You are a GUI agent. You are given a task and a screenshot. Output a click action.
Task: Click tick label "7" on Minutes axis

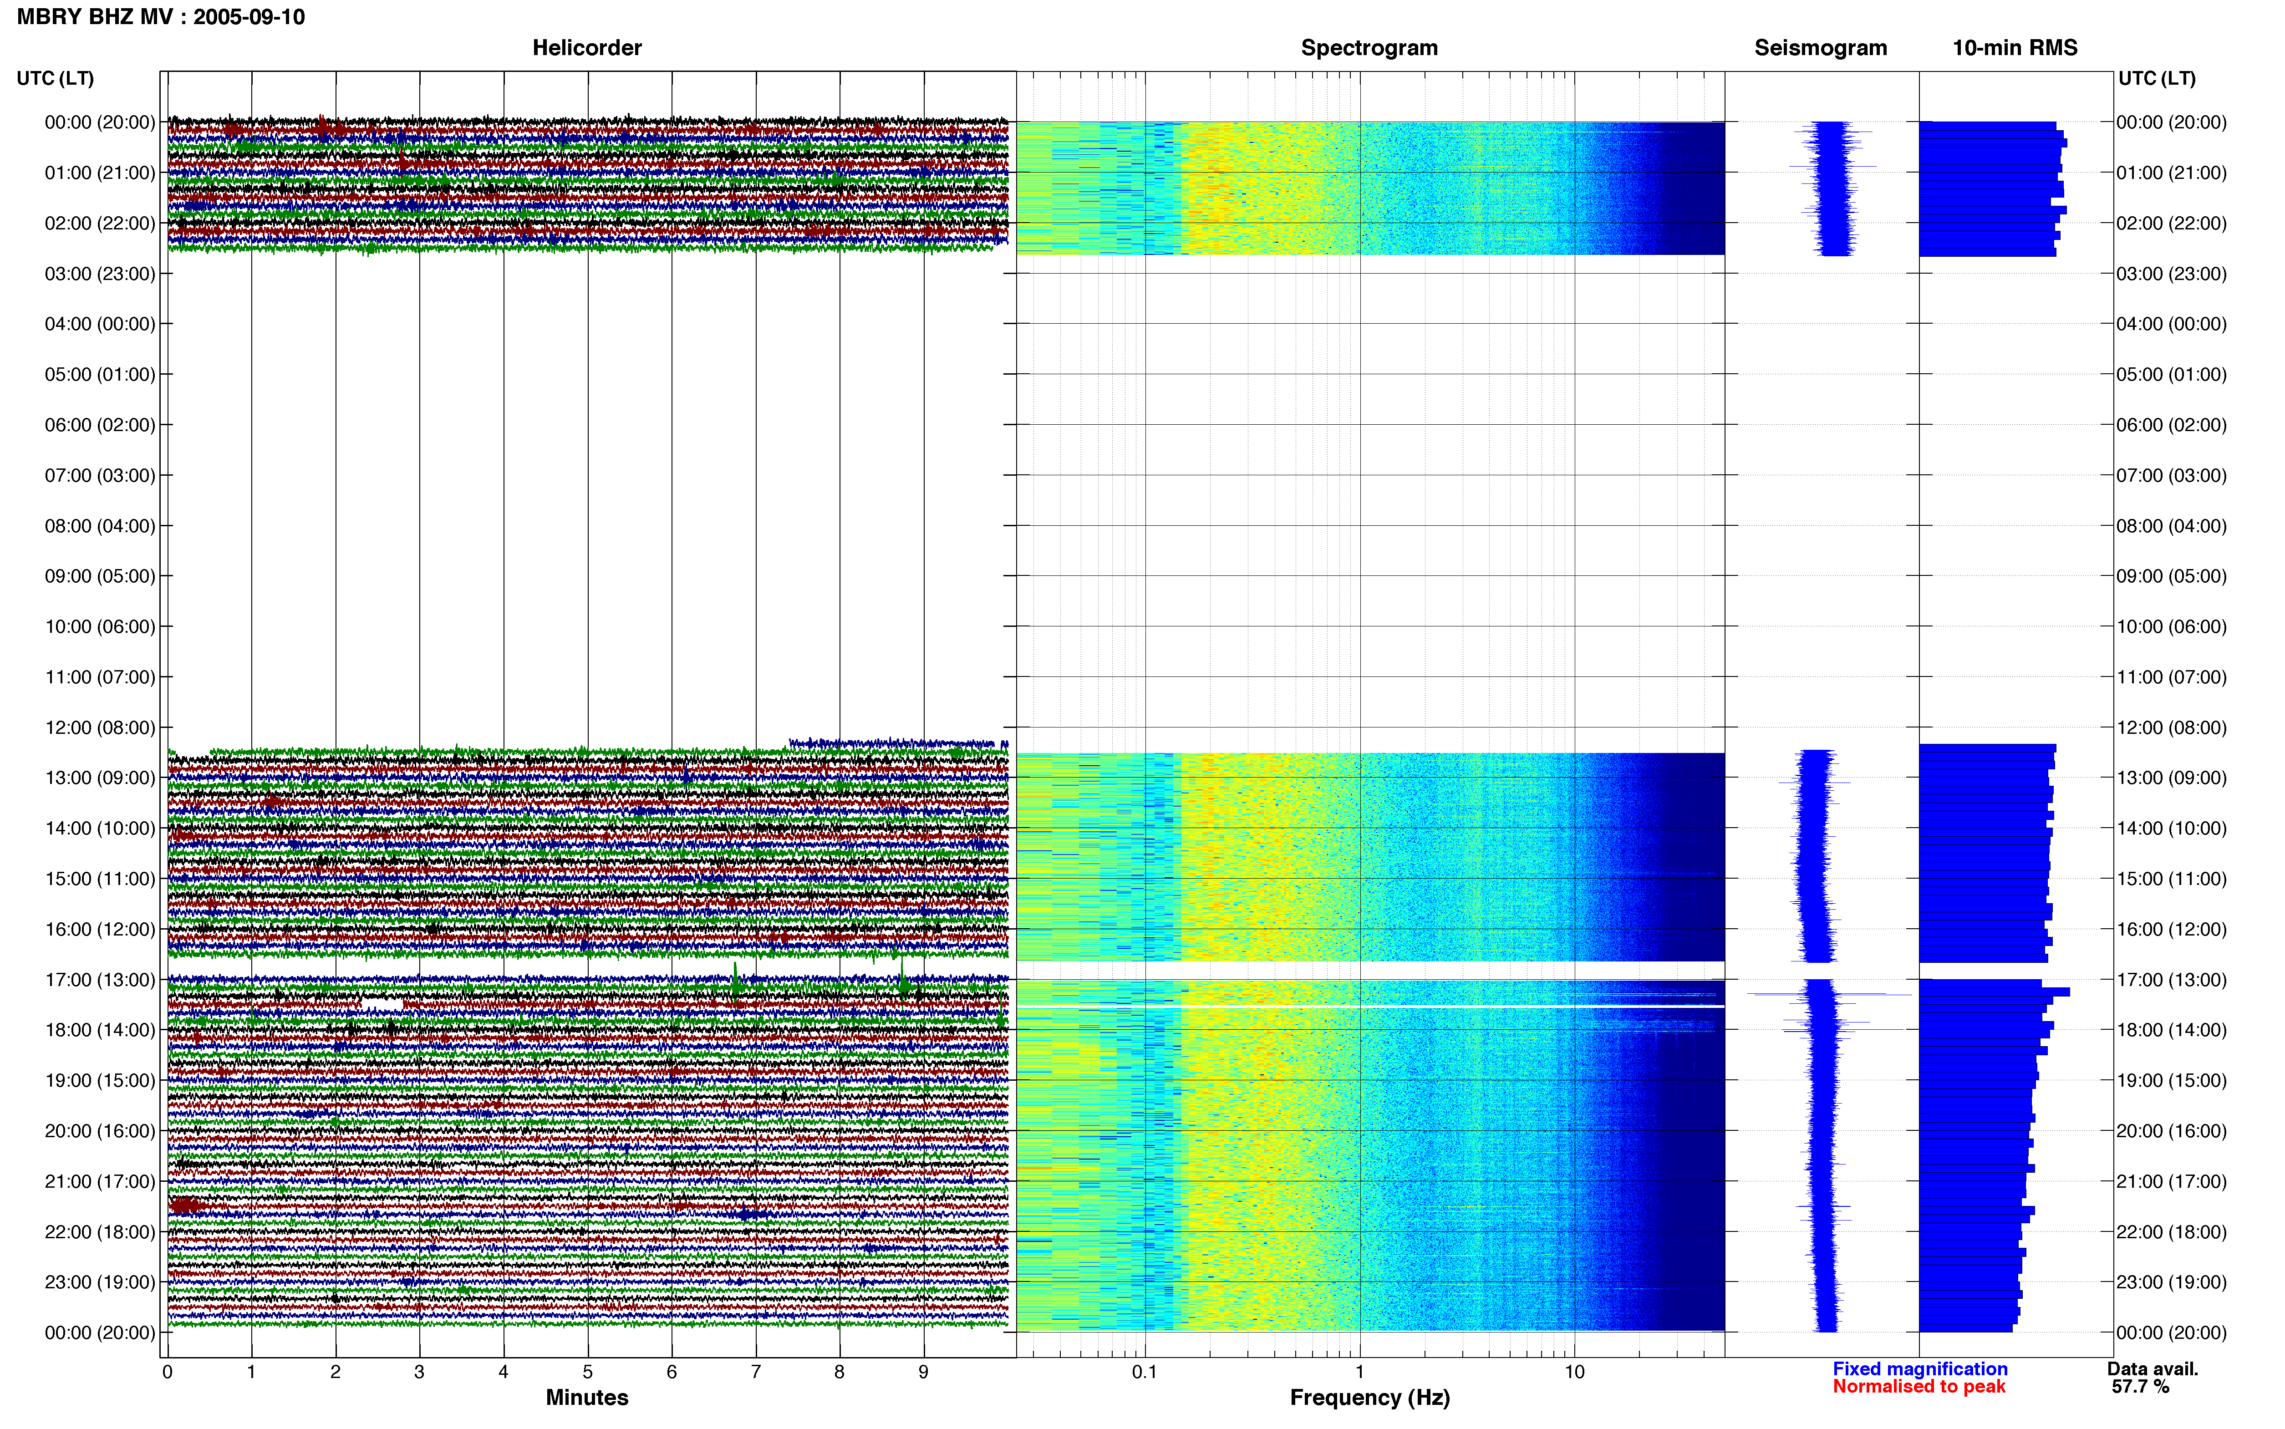(x=756, y=1372)
